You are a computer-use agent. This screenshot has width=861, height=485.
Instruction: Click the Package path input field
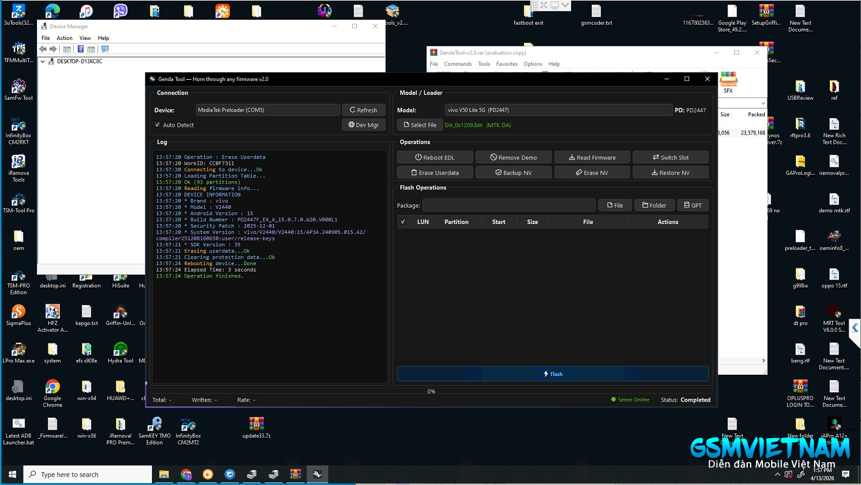click(508, 205)
